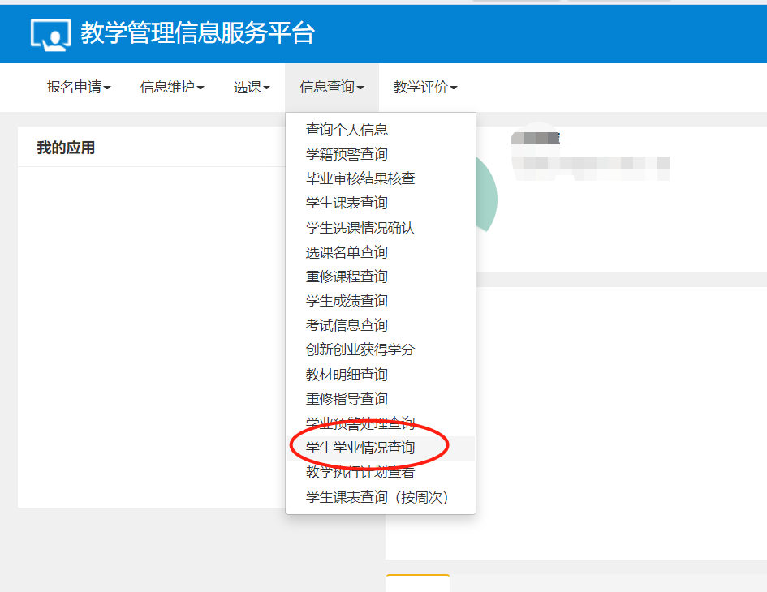
Task: Open 毕业审核结果核查 menu item
Action: [360, 178]
